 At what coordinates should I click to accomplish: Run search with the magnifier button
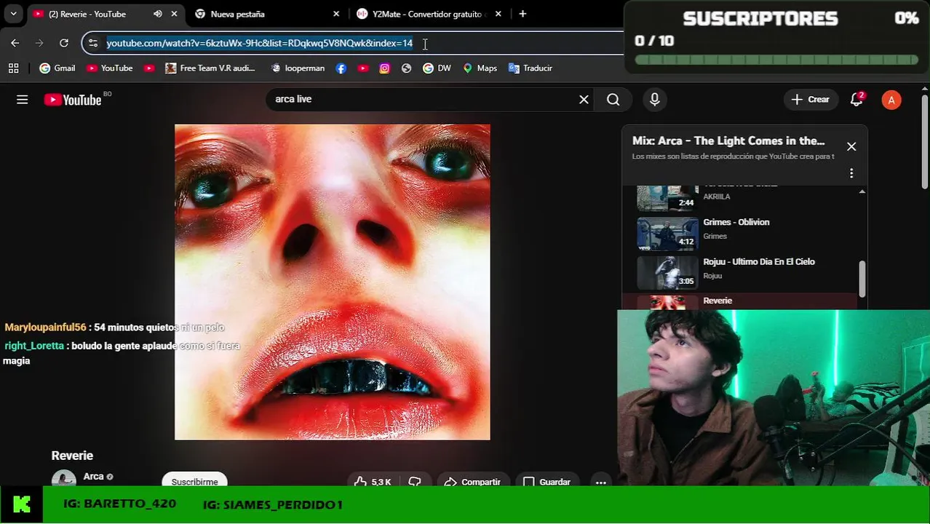tap(613, 100)
